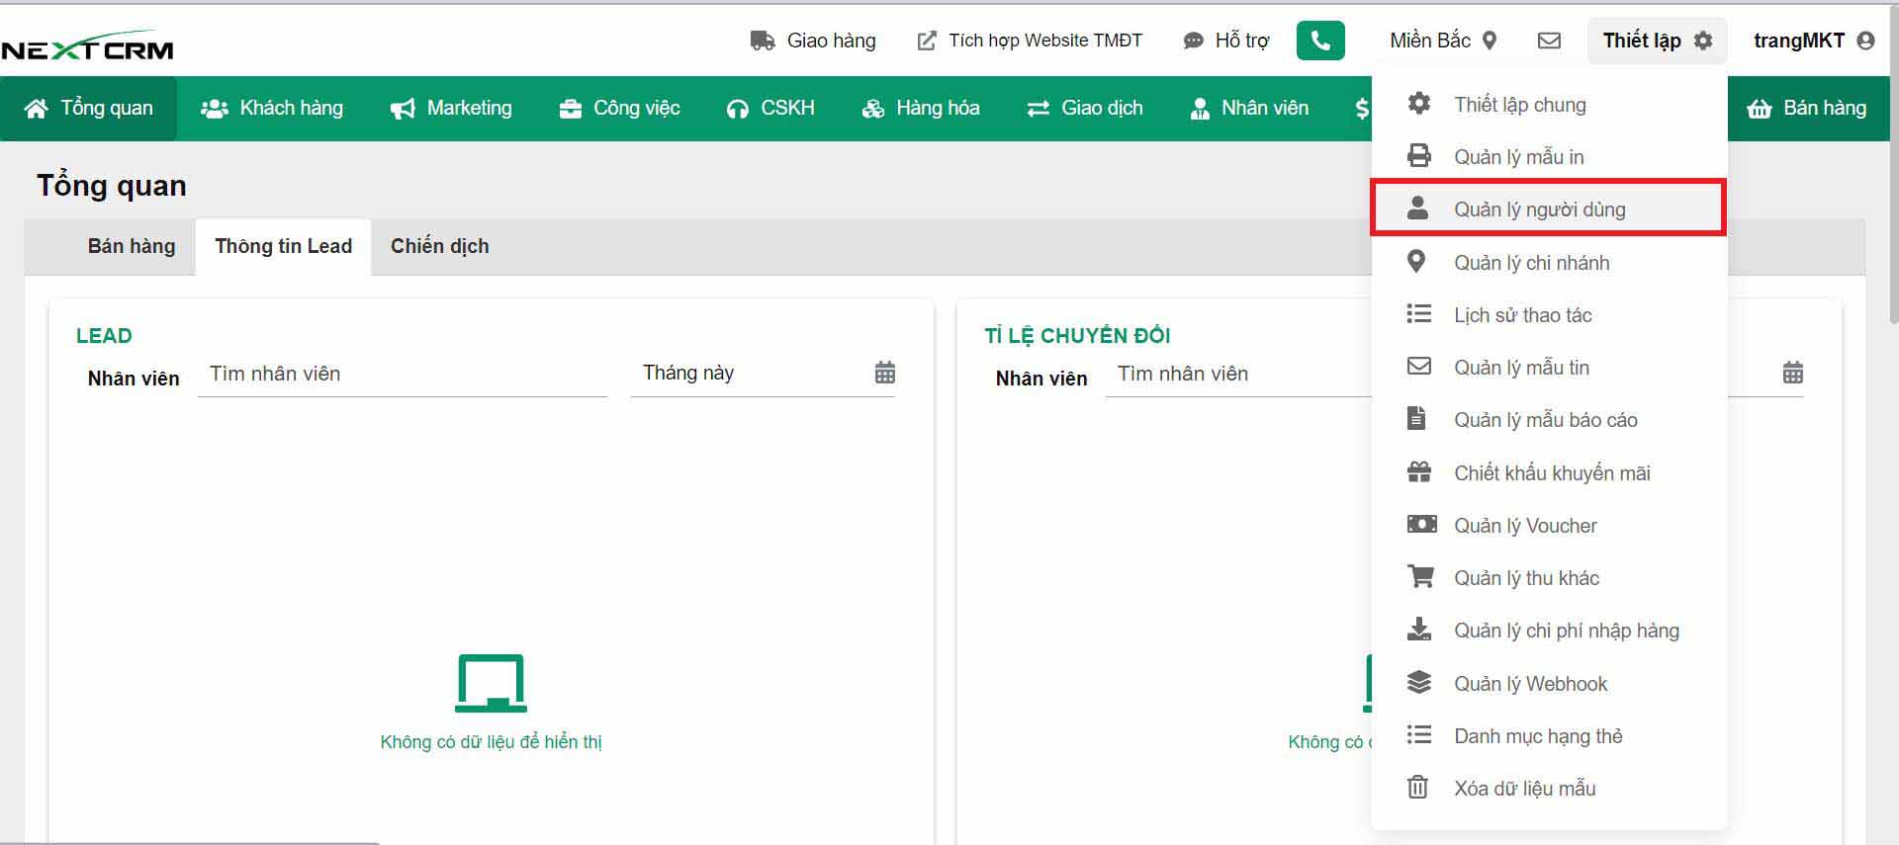Click the Giao hàng truck icon

(x=762, y=41)
